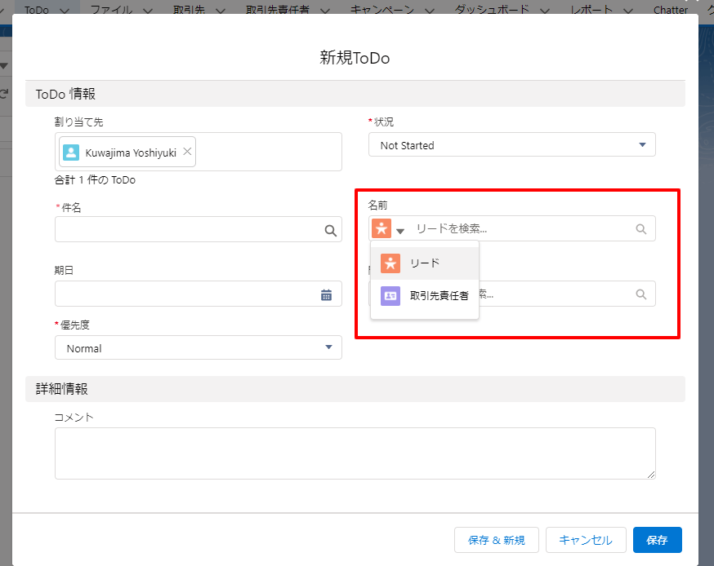Open the calendar picker for 期日

click(x=326, y=295)
